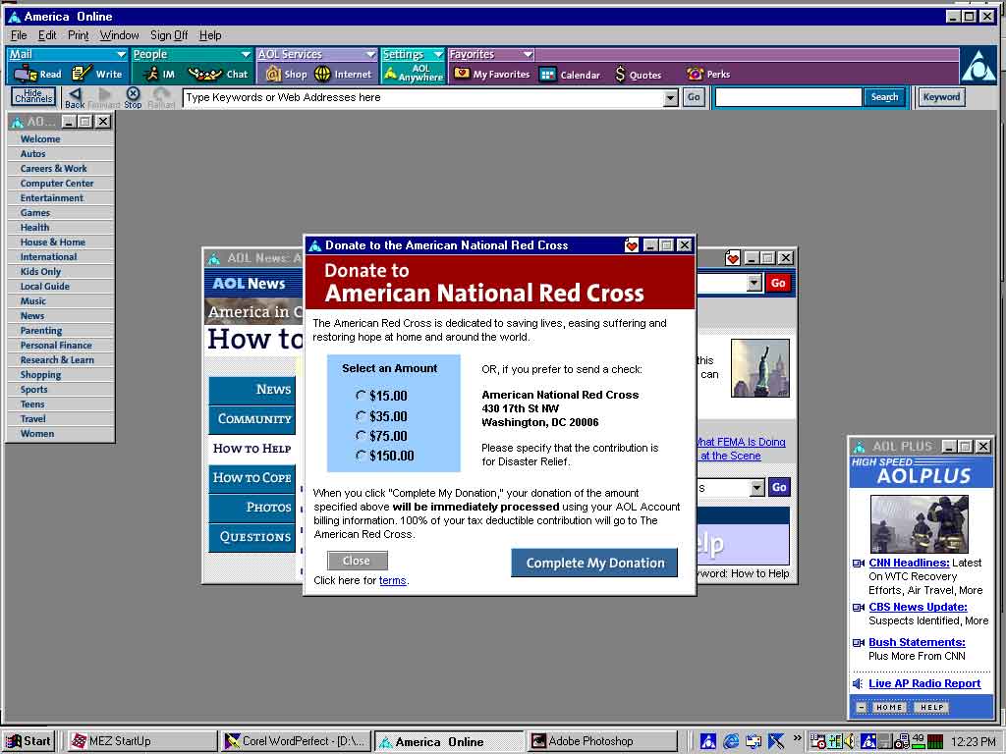The height and width of the screenshot is (754, 1006).
Task: Click the Windows Start button
Action: click(x=28, y=741)
